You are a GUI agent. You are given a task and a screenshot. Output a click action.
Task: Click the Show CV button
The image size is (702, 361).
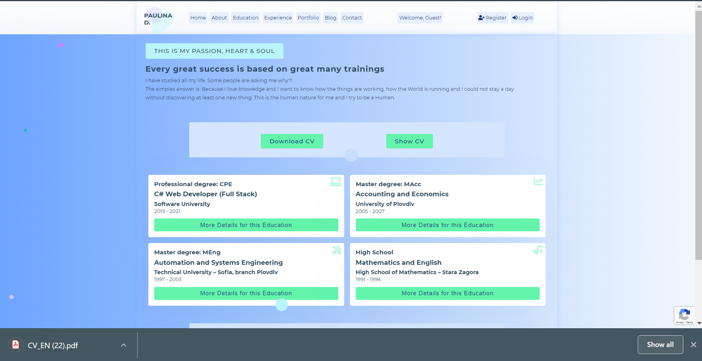tap(409, 141)
